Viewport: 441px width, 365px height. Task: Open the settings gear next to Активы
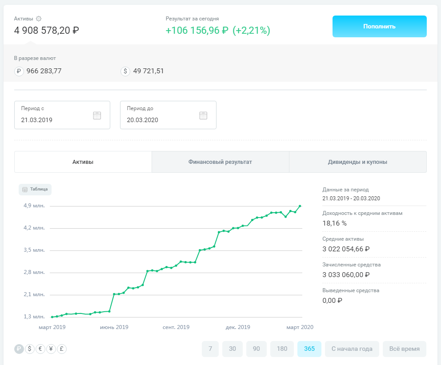point(39,19)
